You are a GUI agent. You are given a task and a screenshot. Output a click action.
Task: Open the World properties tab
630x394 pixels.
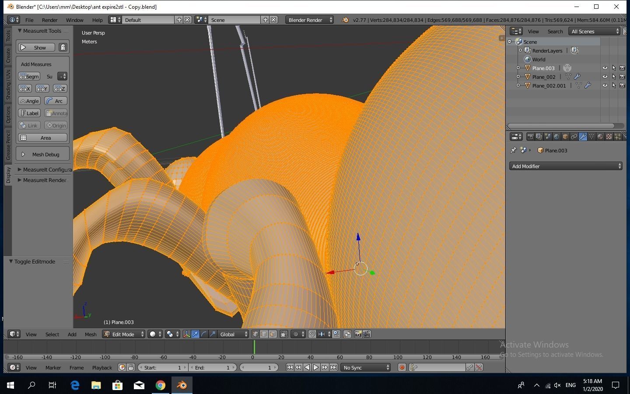(x=556, y=137)
